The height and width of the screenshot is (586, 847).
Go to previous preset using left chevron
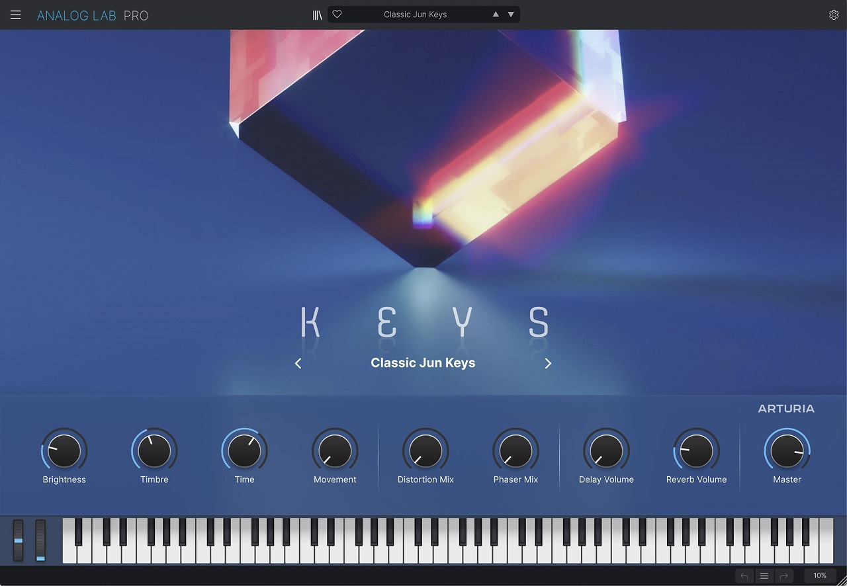point(298,363)
